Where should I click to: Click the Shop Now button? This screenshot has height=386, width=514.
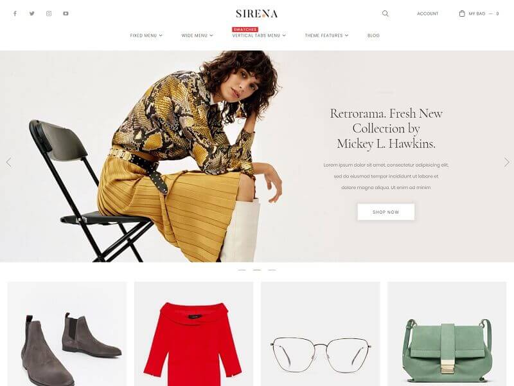[x=386, y=212]
